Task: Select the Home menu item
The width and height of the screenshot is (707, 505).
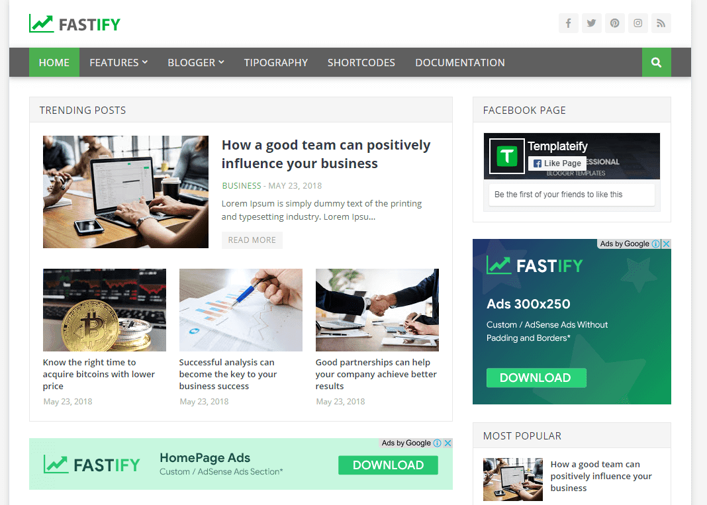Action: pos(54,62)
